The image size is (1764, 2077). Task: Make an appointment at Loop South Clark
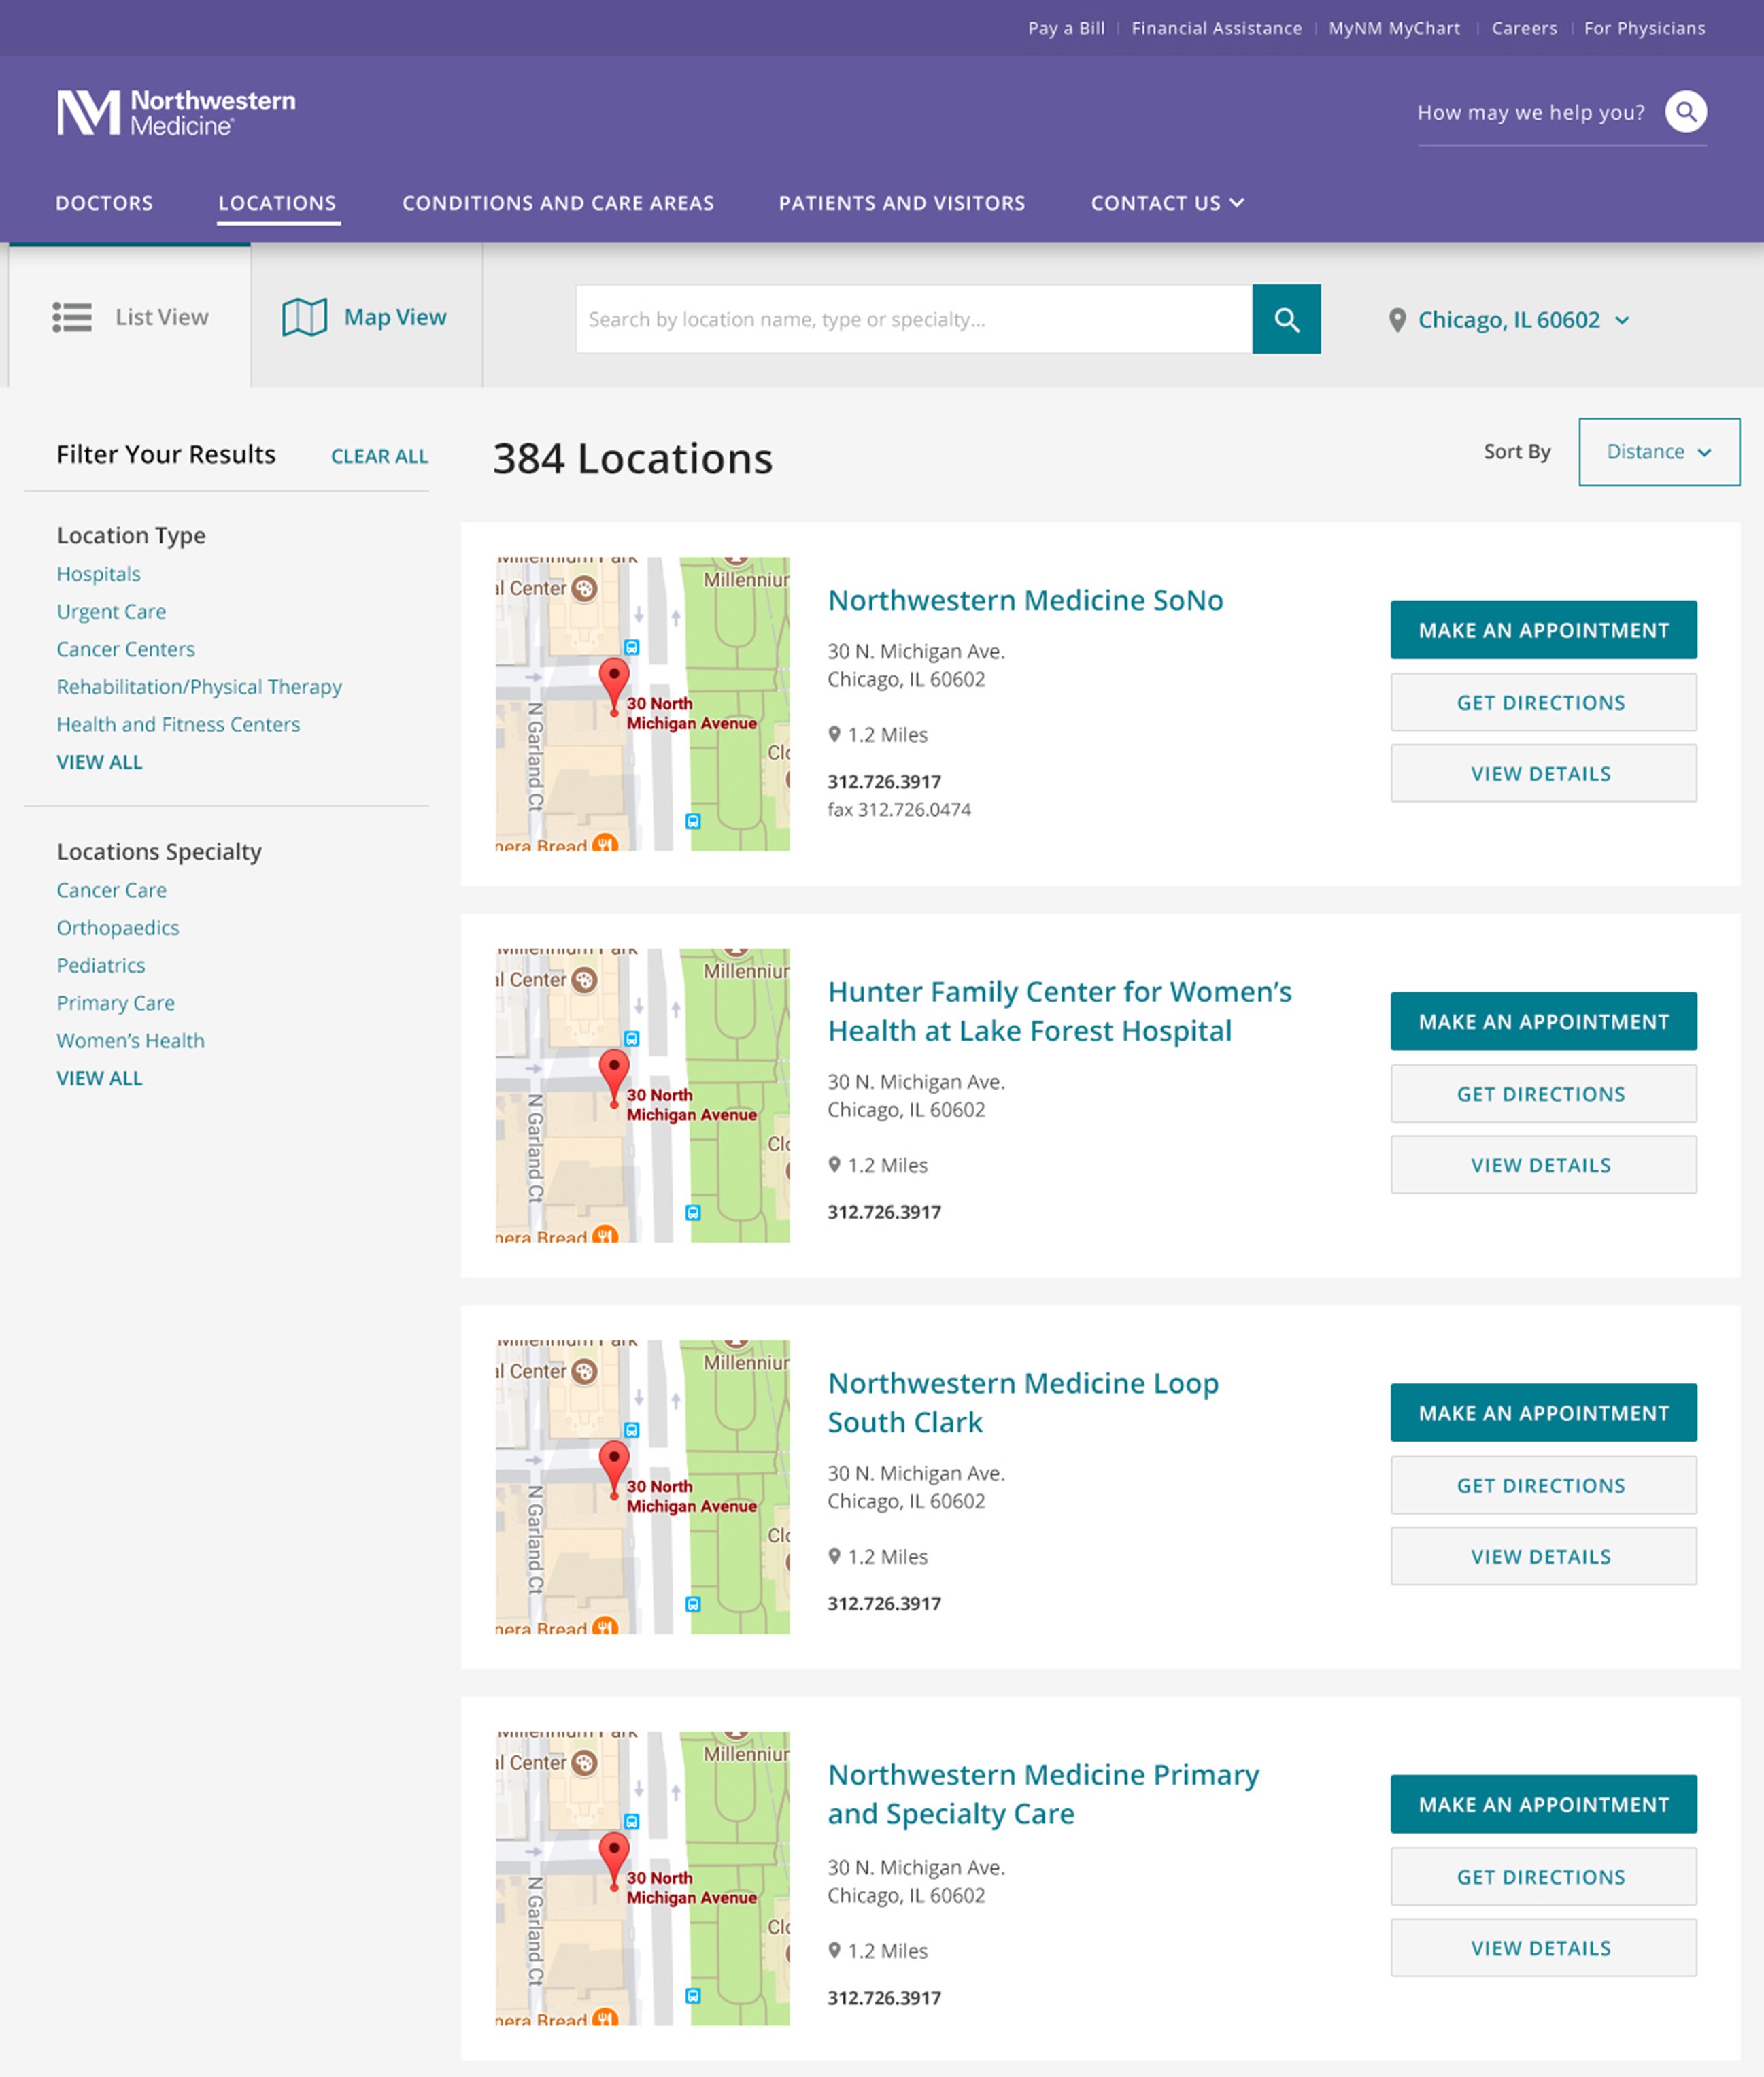pyautogui.click(x=1543, y=1412)
